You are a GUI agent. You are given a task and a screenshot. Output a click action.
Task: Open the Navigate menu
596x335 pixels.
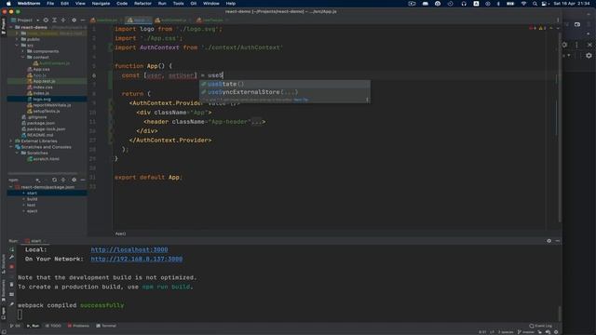[x=101, y=4]
